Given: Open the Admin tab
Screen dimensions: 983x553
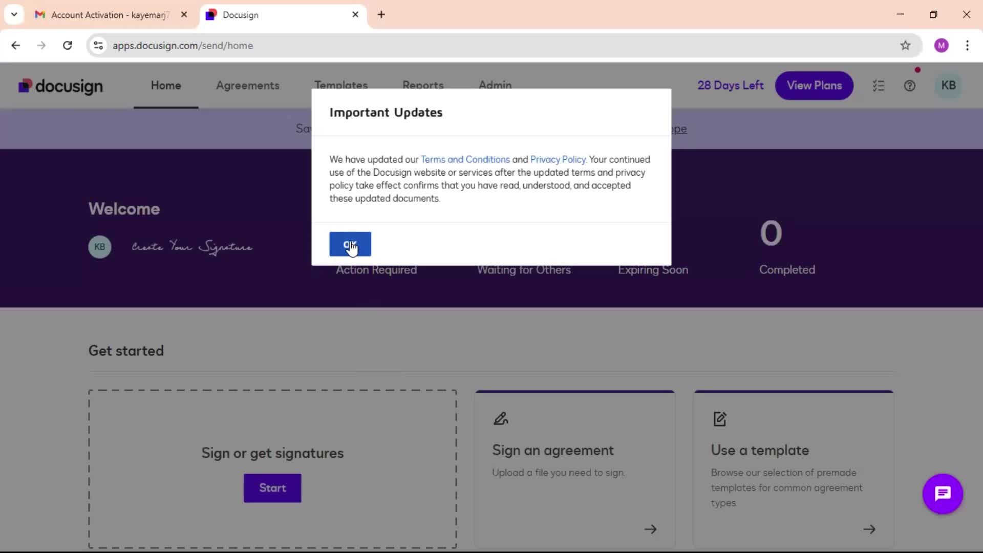Looking at the screenshot, I should (495, 85).
